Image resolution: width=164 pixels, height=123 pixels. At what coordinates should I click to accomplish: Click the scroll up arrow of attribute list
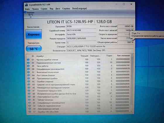[x=132, y=55]
